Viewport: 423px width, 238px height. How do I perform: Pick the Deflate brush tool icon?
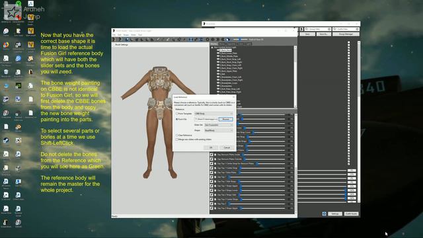[x=142, y=40]
